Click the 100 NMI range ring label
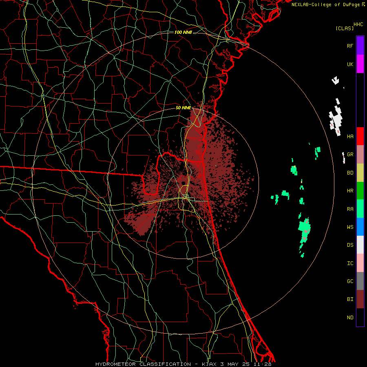Image resolution: width=367 pixels, height=367 pixels. point(183,32)
